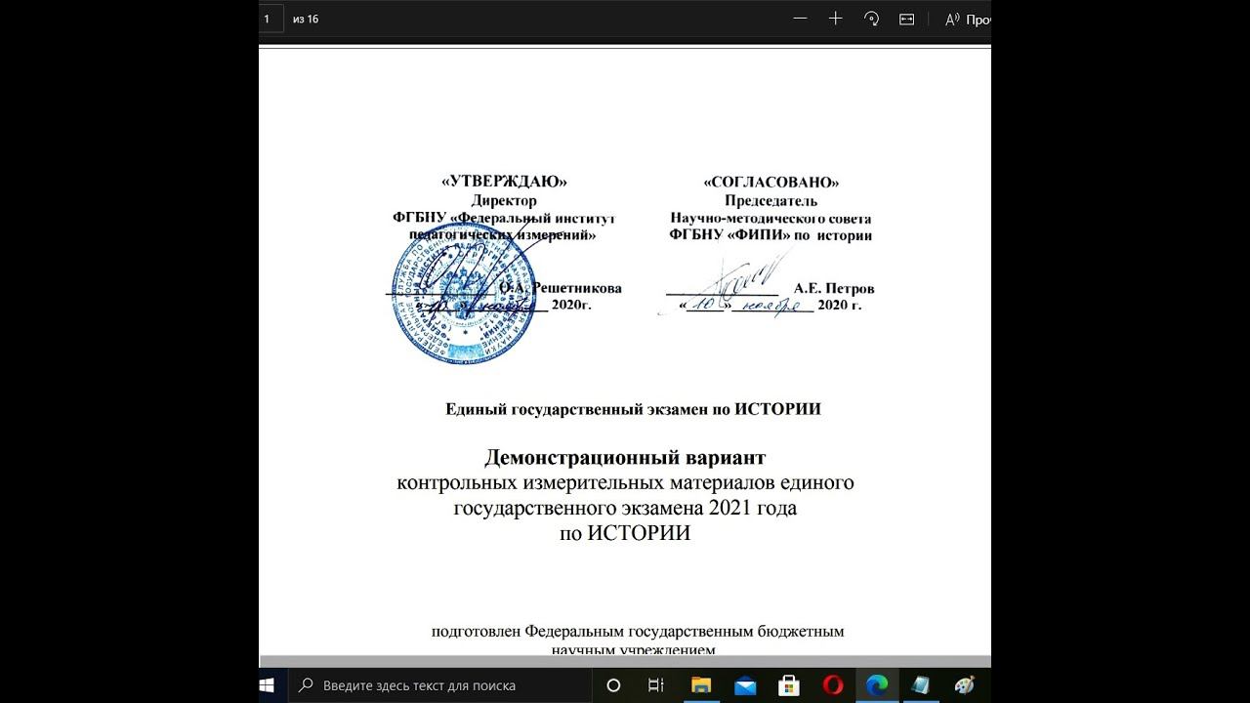Viewport: 1250px width, 703px height.
Task: Open File Explorer from the taskbar
Action: click(701, 685)
